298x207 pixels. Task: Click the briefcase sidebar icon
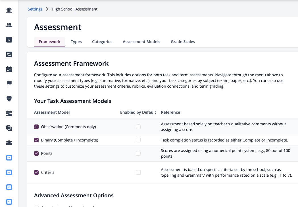(x=9, y=143)
